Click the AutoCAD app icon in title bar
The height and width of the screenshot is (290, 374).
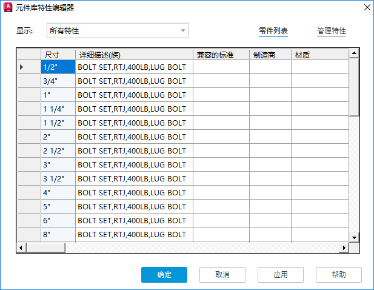click(8, 7)
